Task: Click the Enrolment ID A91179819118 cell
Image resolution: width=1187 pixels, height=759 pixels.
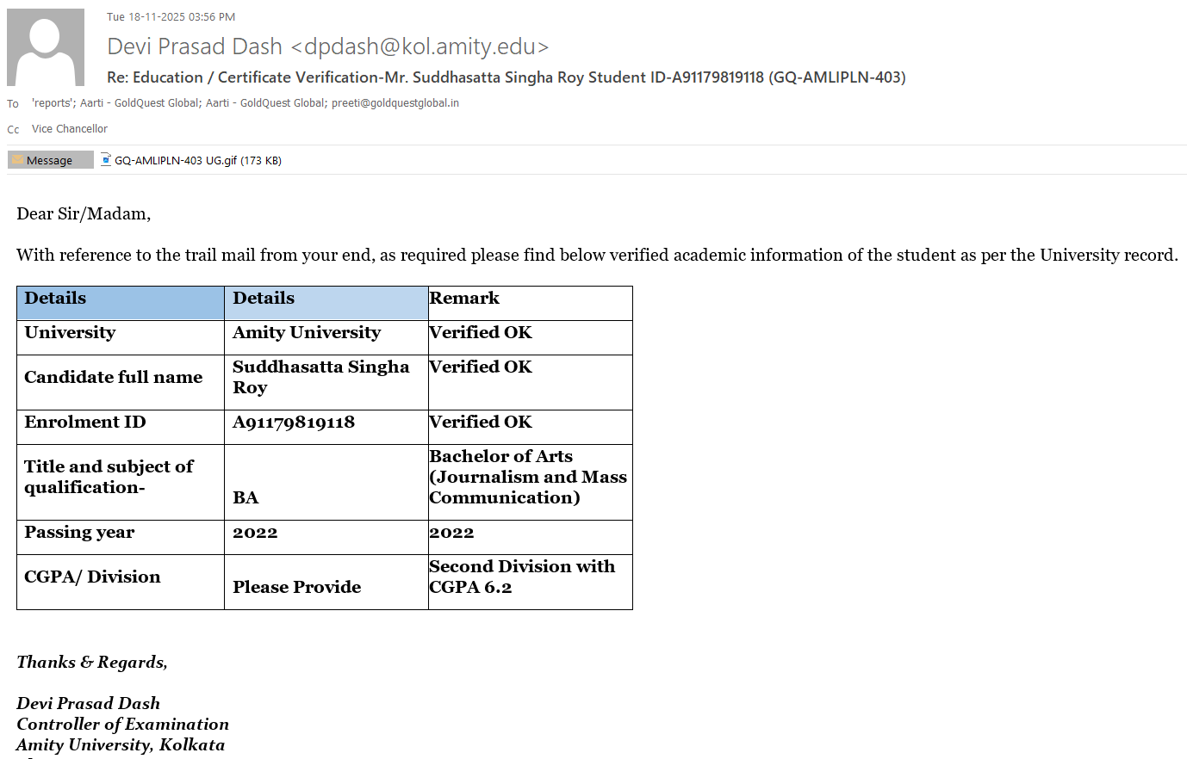Action: [294, 423]
